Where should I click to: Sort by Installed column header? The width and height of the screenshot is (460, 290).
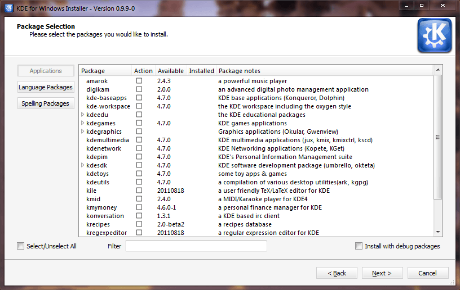(x=202, y=71)
